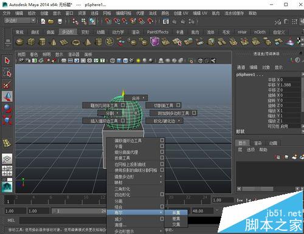Create a polygon pyramid from the shelf
The width and height of the screenshot is (304, 234).
[x=88, y=42]
